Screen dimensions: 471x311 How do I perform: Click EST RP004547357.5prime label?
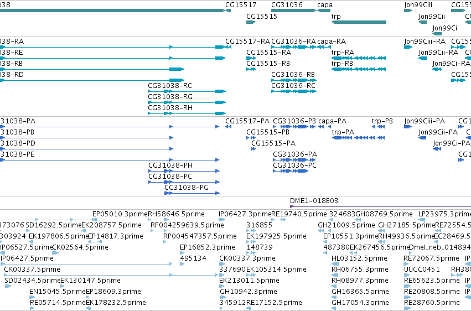200,236
